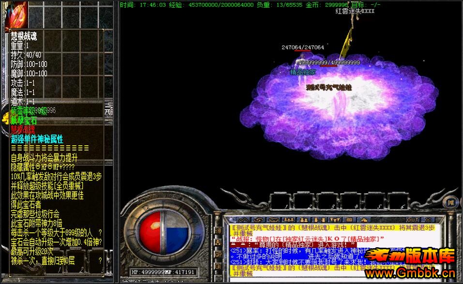This screenshot has width=463, height=284.
Task: Click the tooltip line 自身战斗力将会暴力提升
Action: point(44,158)
